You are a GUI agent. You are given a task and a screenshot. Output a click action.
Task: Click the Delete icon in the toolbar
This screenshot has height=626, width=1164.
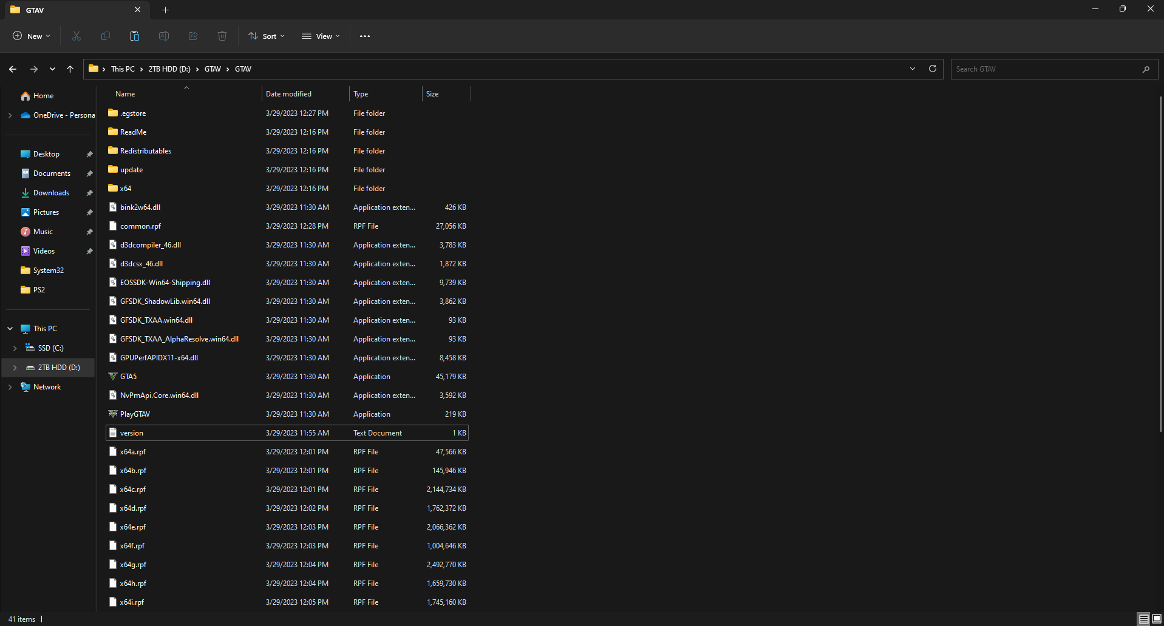pos(222,36)
